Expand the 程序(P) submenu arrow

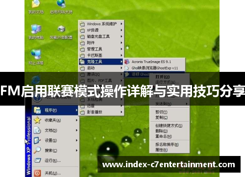pos(76,110)
